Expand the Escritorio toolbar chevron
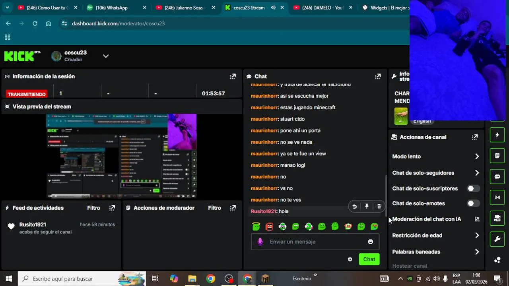Viewport: 509px width, 286px height. tap(315, 274)
